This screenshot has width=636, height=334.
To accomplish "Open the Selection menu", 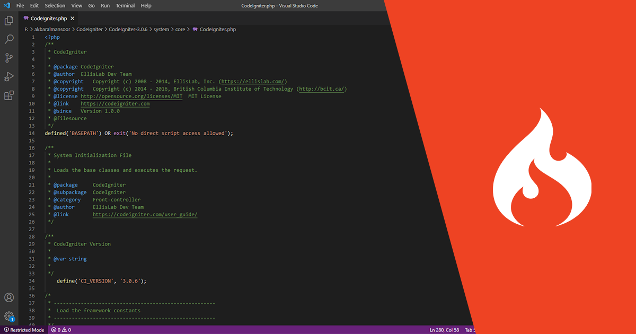I will (55, 5).
